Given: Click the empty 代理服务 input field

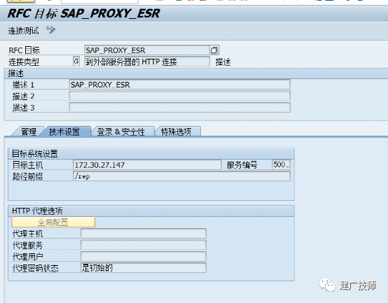Looking at the screenshot, I should point(144,245).
